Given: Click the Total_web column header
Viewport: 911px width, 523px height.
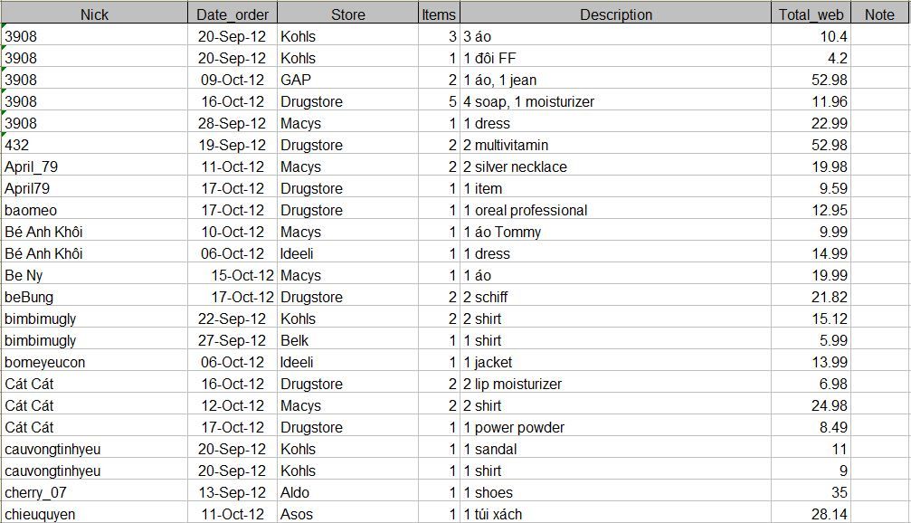Looking at the screenshot, I should tap(811, 14).
